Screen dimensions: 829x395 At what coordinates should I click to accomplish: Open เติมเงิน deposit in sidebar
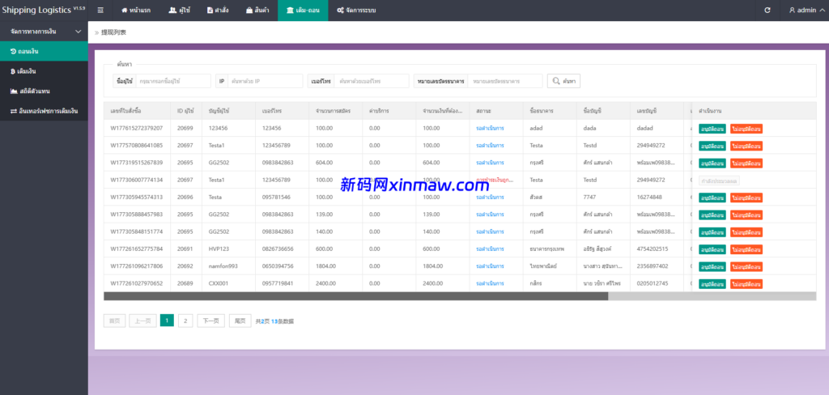44,71
